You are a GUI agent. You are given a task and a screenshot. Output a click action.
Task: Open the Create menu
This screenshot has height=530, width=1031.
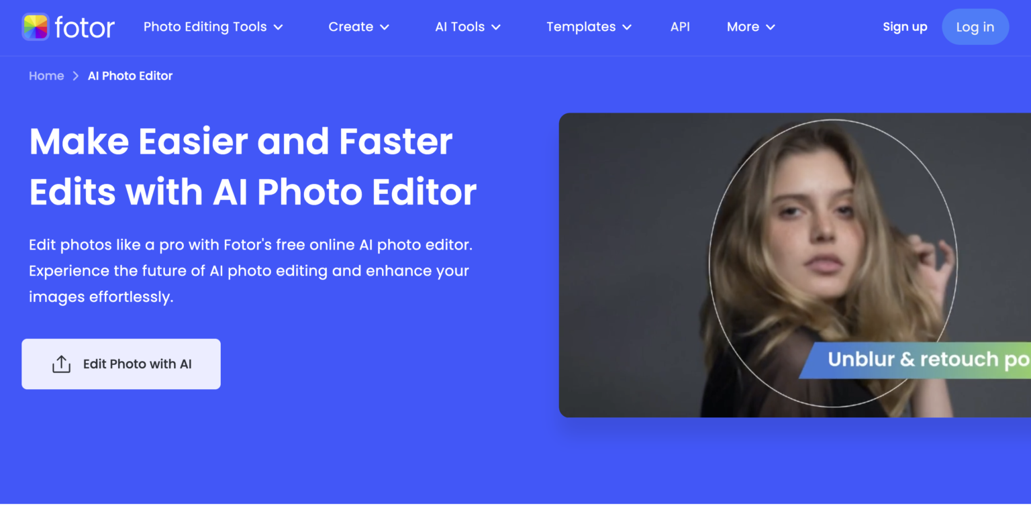tap(350, 27)
